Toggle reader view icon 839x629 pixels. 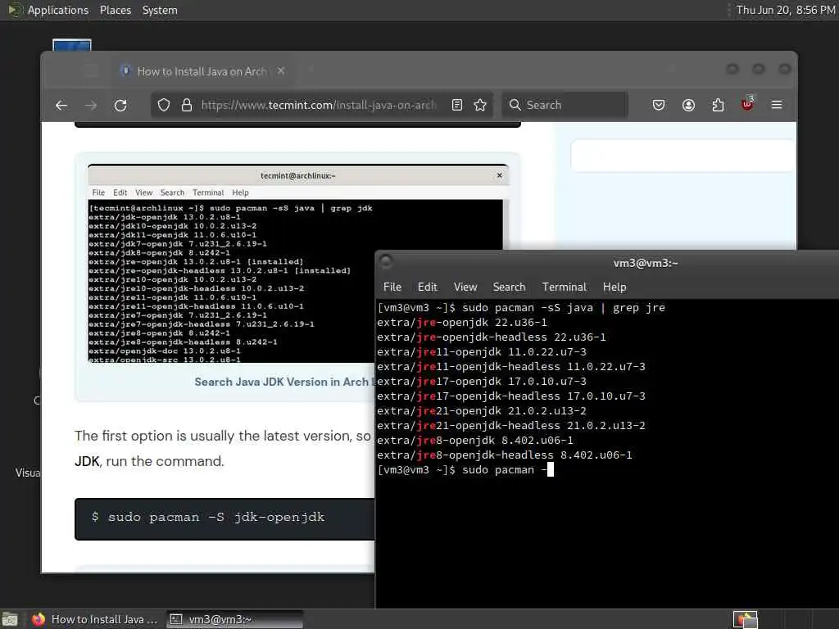coord(457,105)
